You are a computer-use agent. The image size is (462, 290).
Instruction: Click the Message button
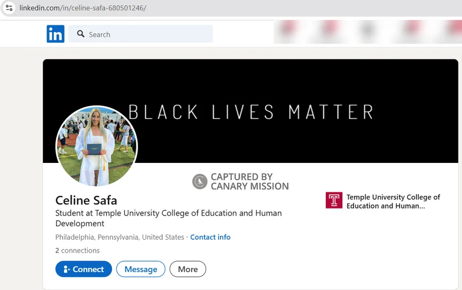click(141, 269)
